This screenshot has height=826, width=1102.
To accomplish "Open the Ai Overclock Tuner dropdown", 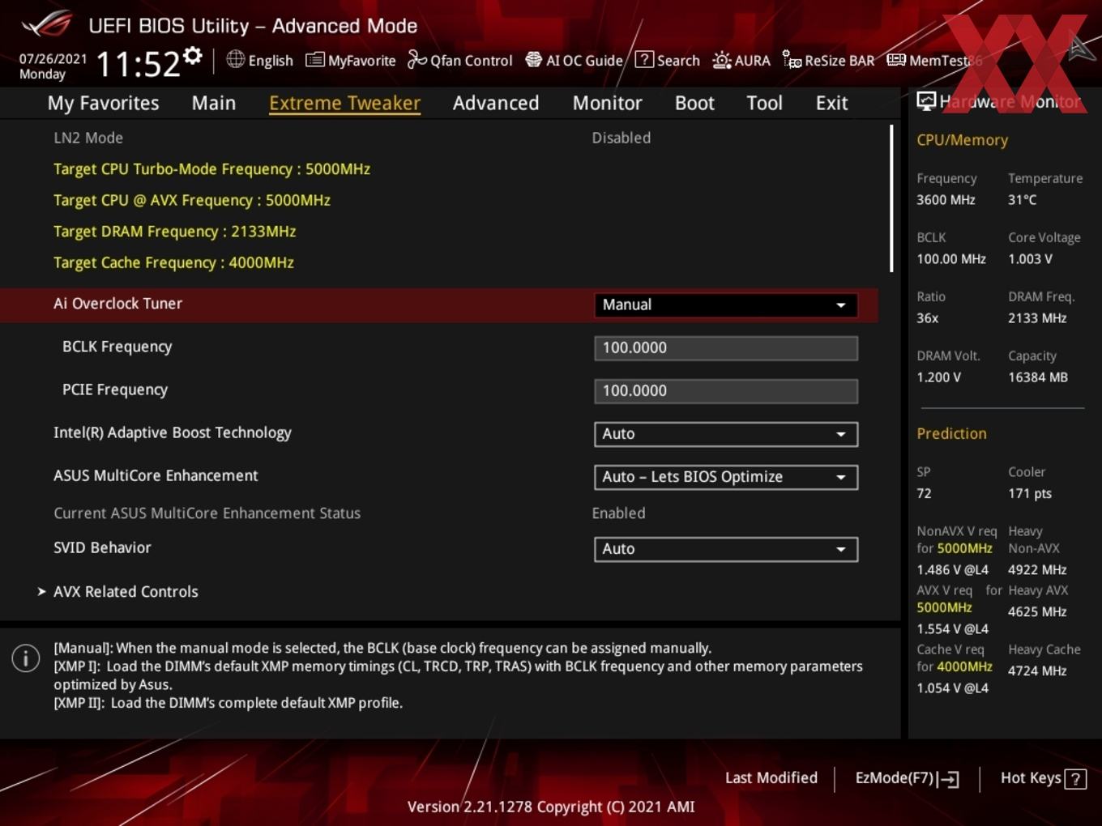I will [725, 304].
